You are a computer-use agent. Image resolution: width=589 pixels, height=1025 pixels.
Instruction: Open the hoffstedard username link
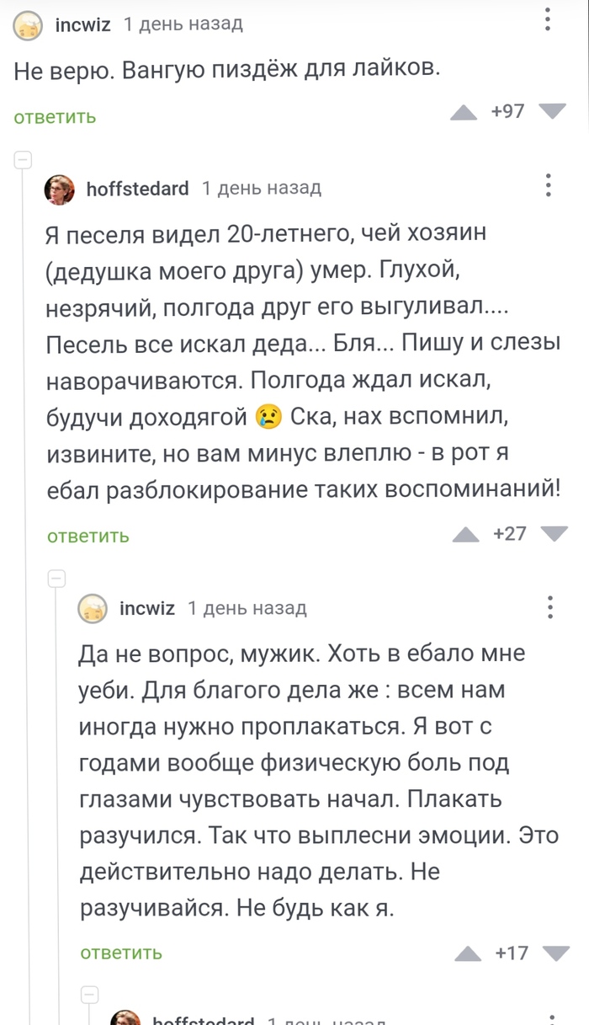click(137, 189)
